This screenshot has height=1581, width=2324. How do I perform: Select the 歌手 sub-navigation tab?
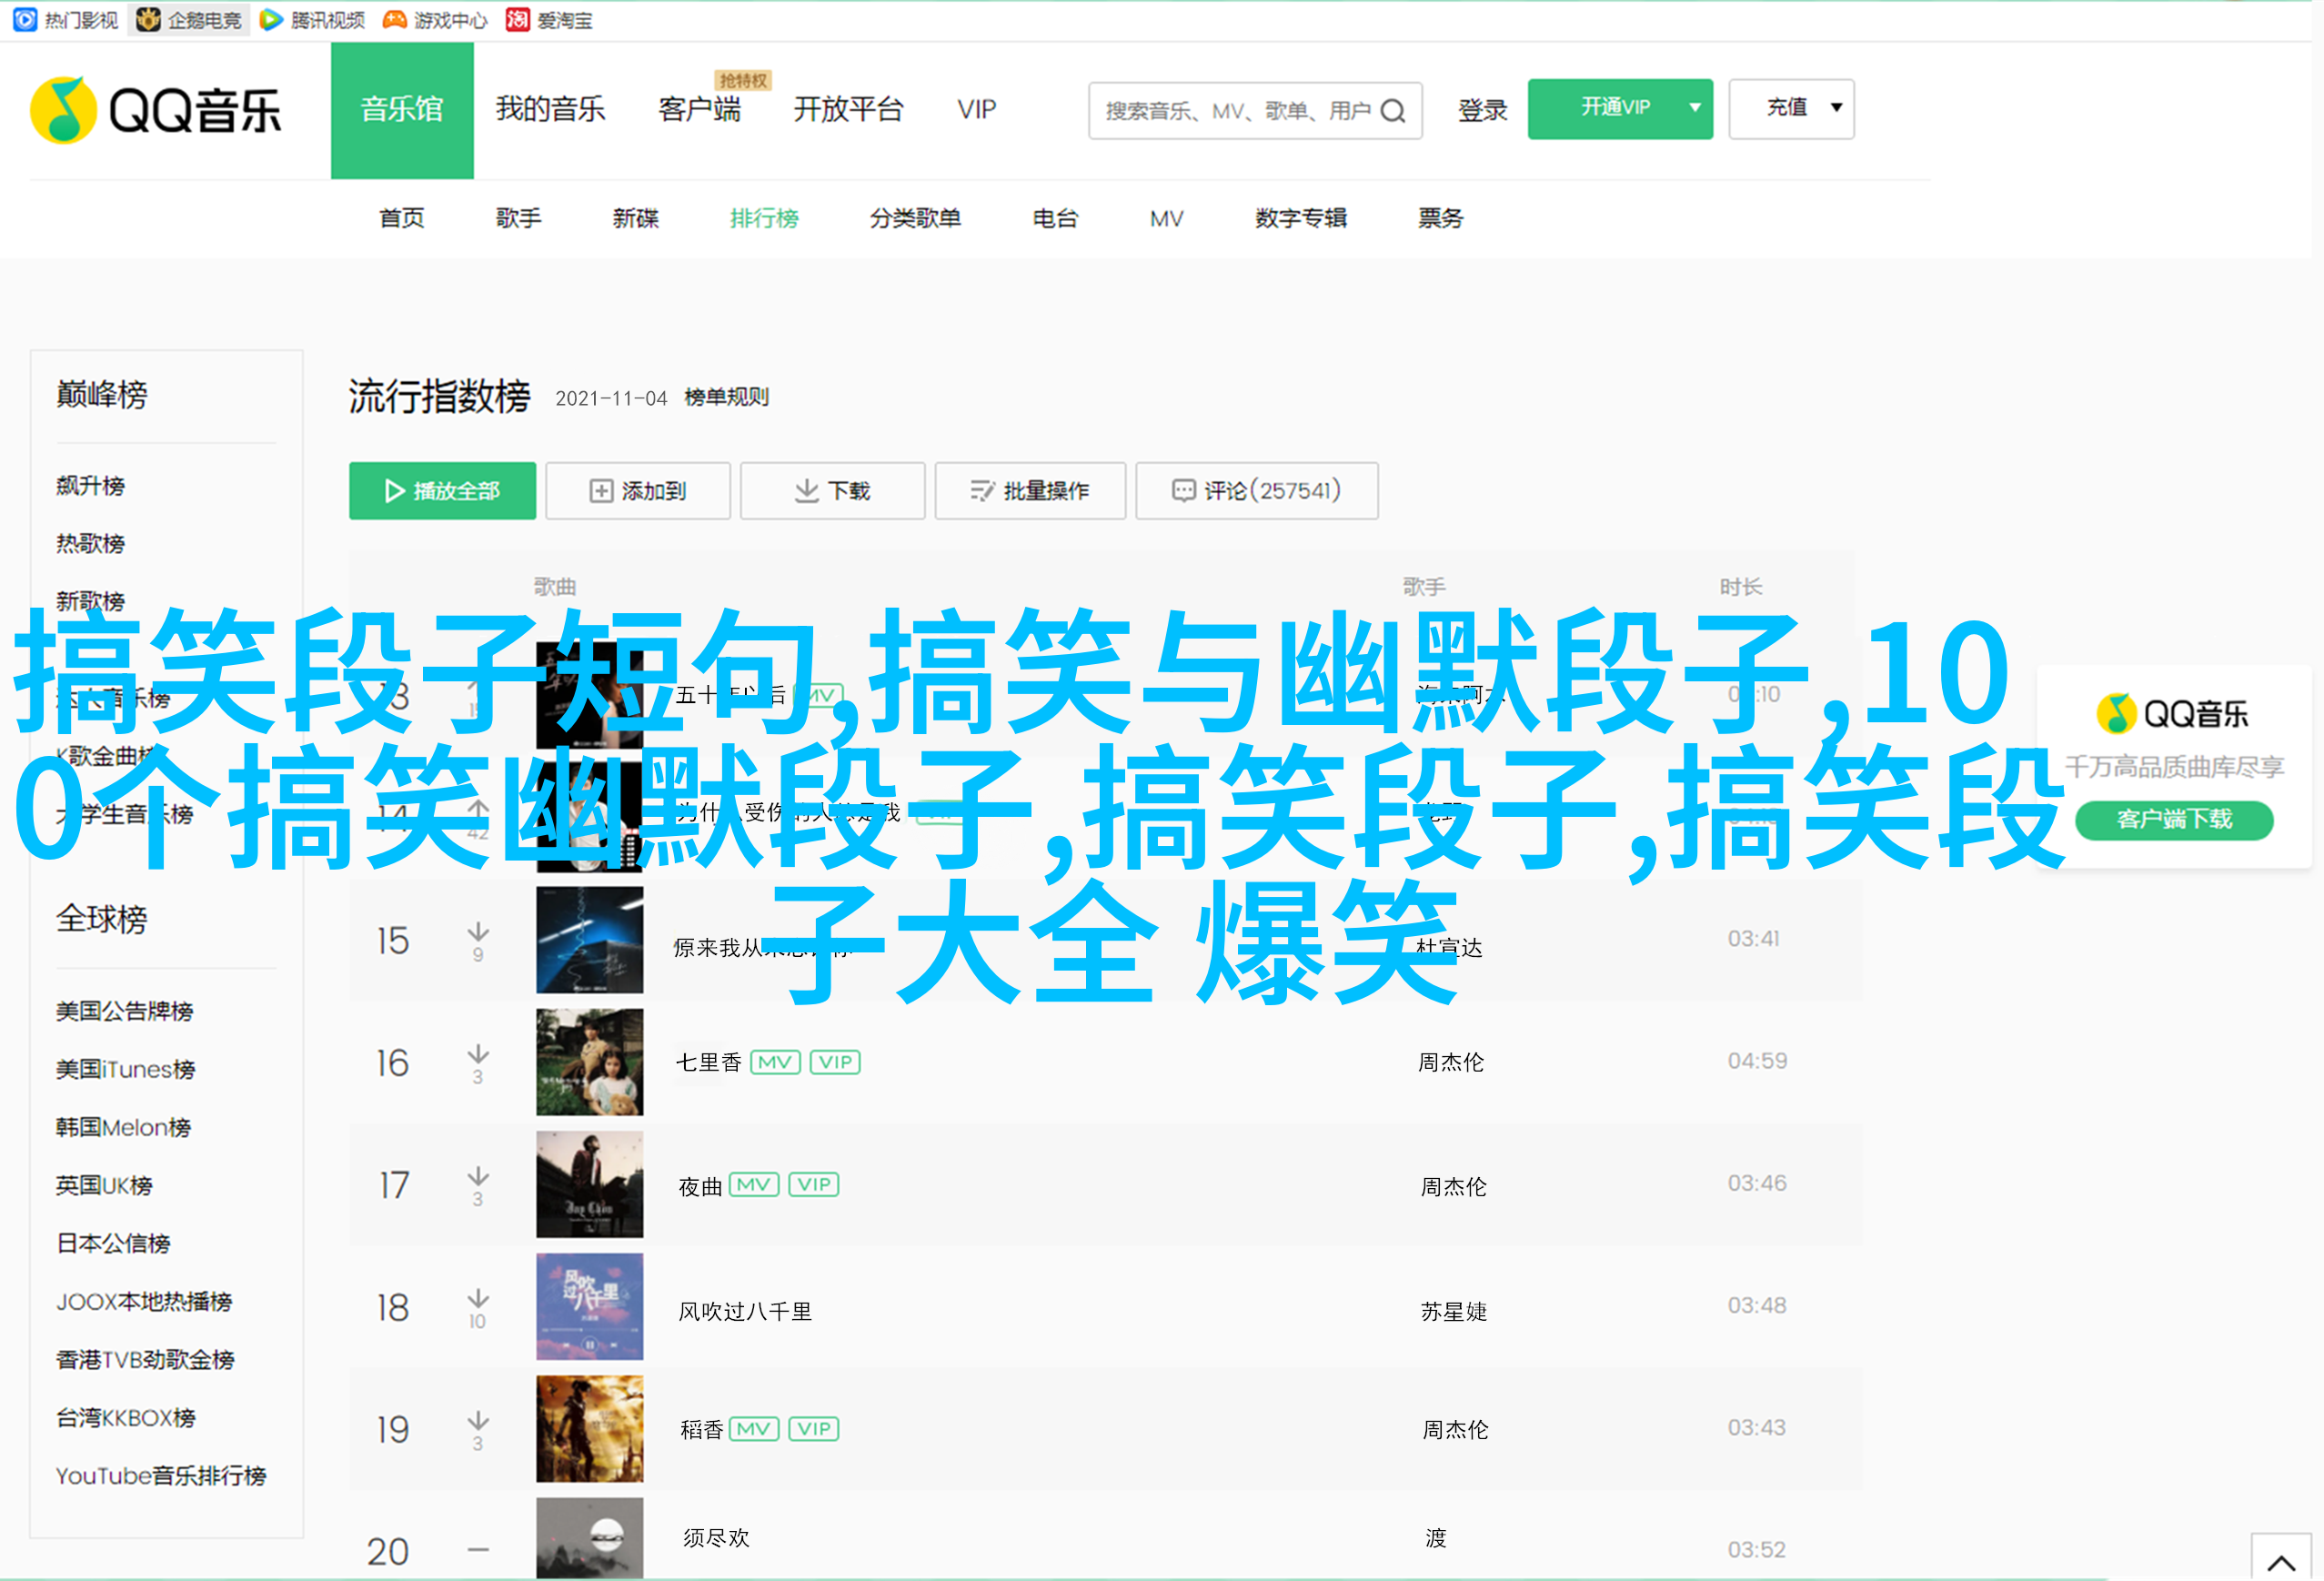(x=518, y=218)
